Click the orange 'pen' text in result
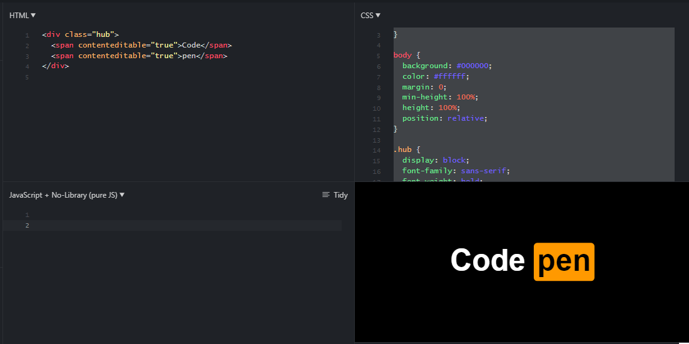689x344 pixels. [564, 262]
